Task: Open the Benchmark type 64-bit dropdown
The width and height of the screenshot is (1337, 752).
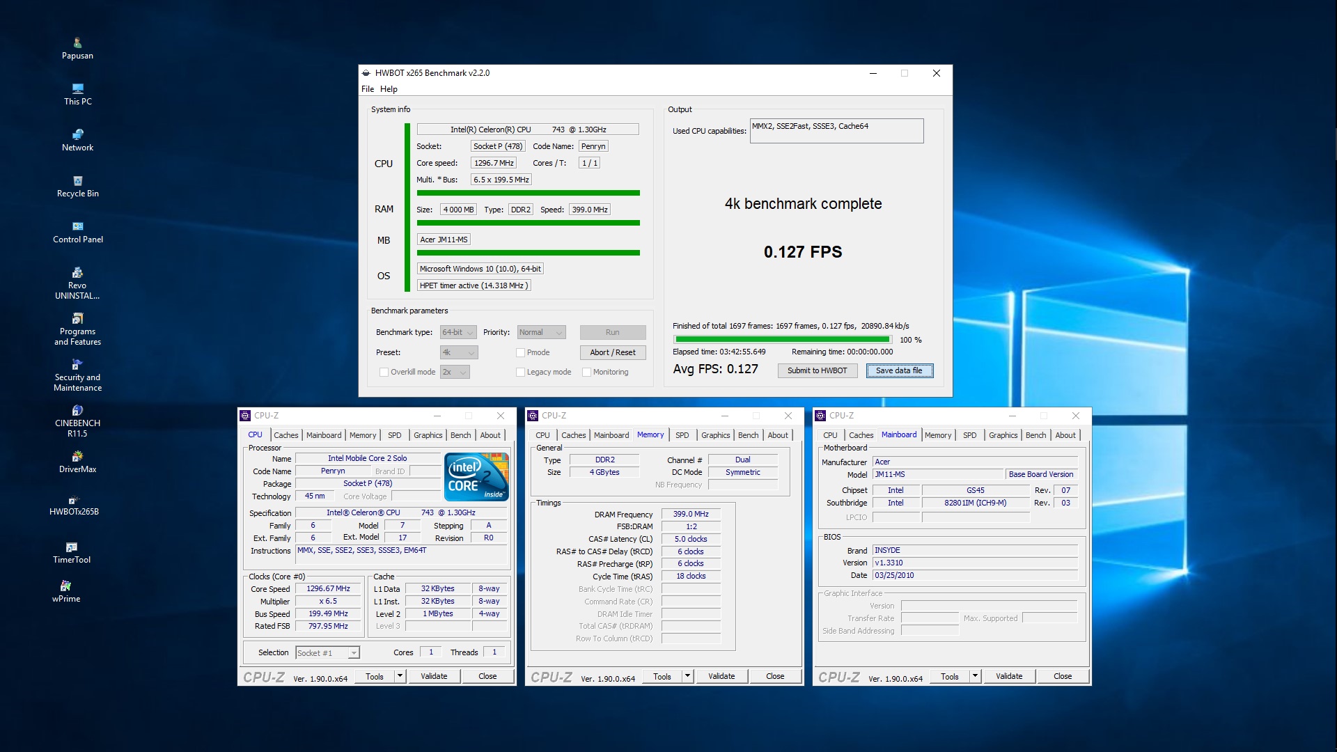Action: coord(458,333)
